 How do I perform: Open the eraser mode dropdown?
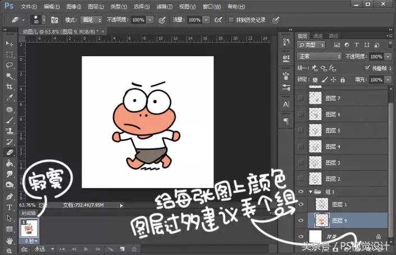[x=91, y=20]
